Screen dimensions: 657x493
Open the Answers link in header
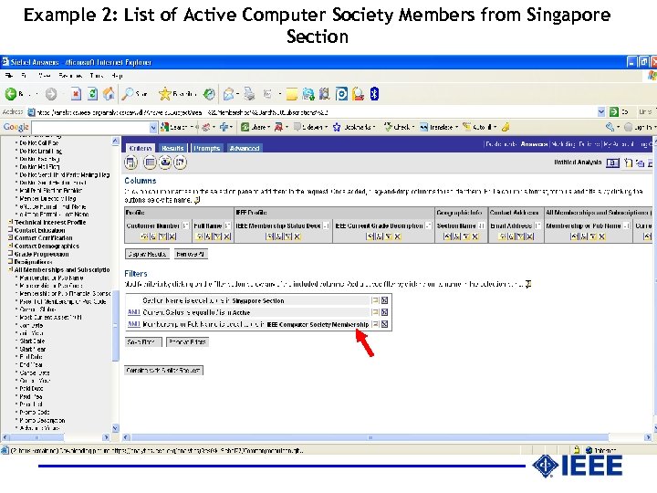tap(534, 144)
